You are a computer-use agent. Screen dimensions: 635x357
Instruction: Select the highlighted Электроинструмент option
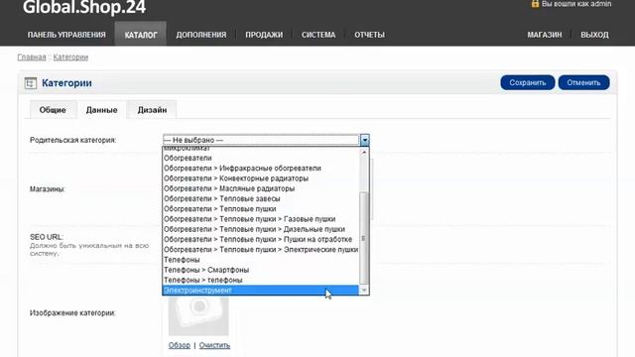[x=261, y=291]
